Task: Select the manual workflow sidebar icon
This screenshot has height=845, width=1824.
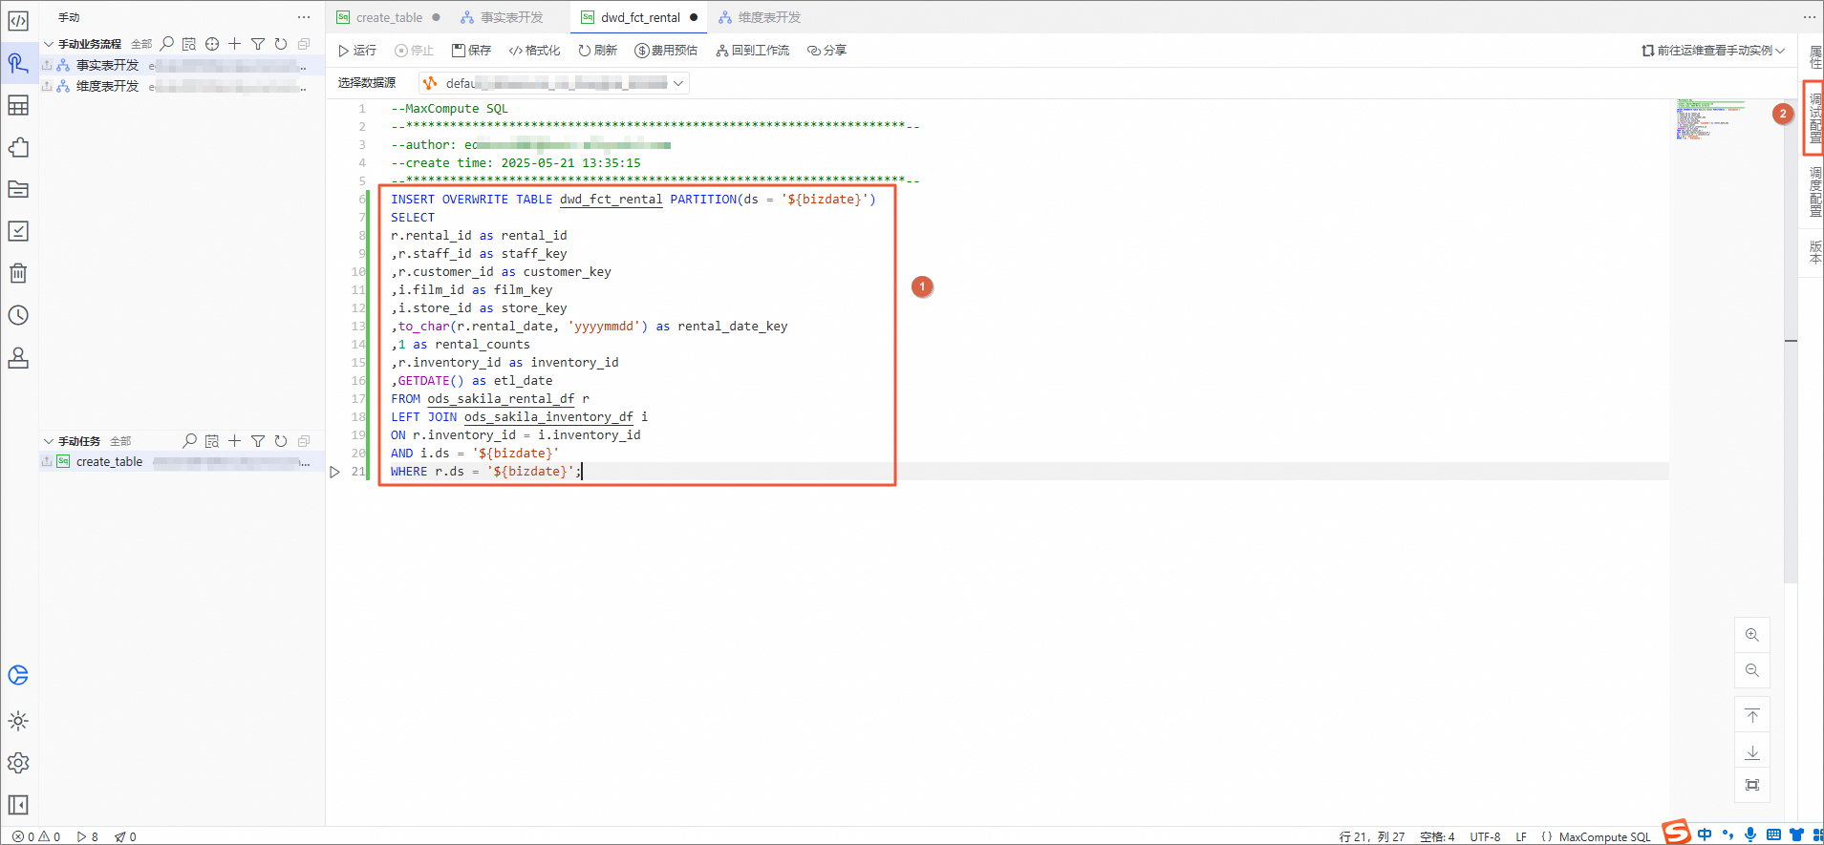Action: coord(18,63)
